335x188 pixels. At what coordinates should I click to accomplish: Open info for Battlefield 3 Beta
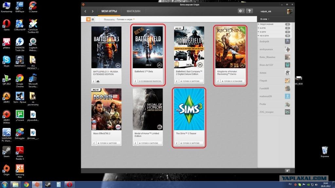[135, 81]
